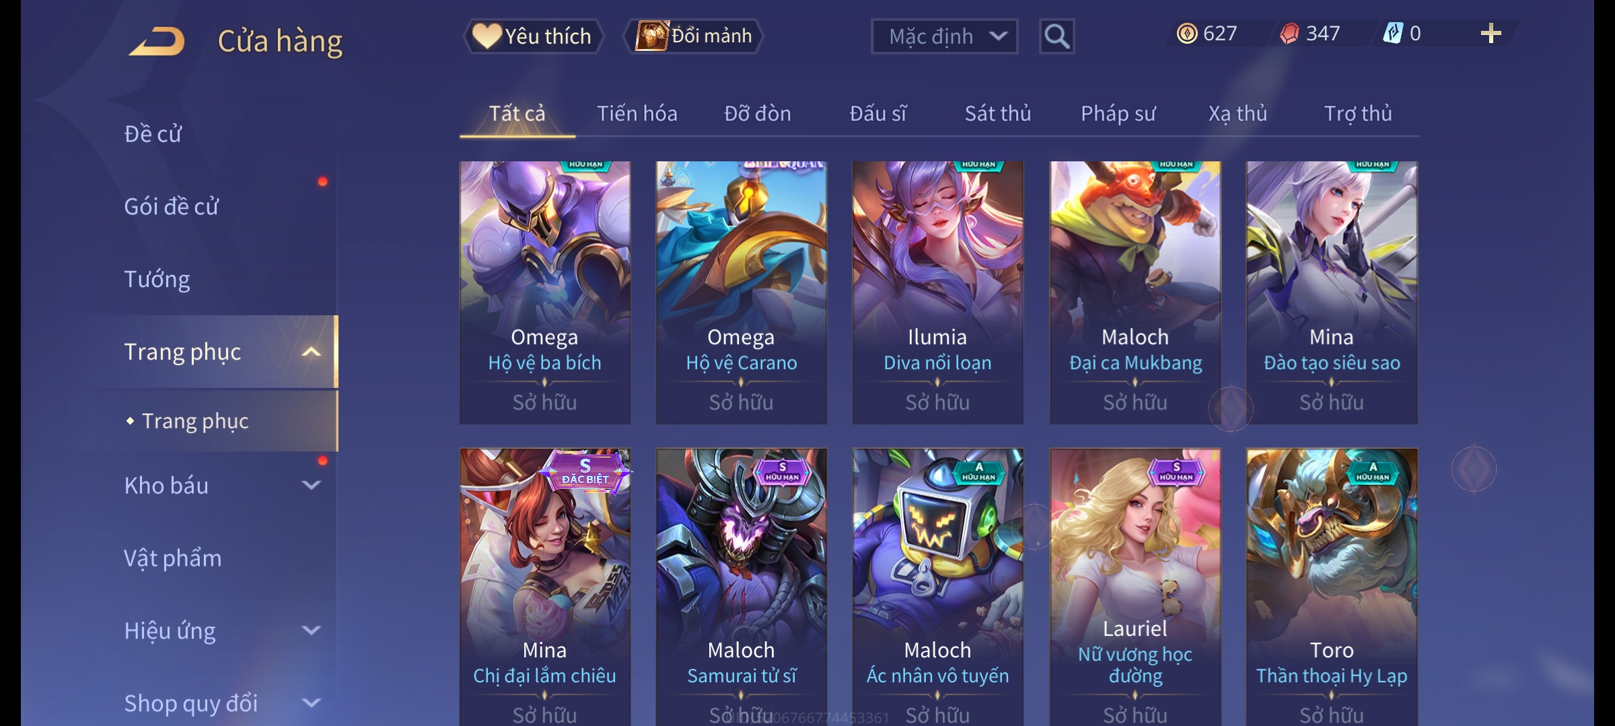This screenshot has width=1615, height=726.
Task: Switch to the Sát thủ tab
Action: tap(998, 114)
